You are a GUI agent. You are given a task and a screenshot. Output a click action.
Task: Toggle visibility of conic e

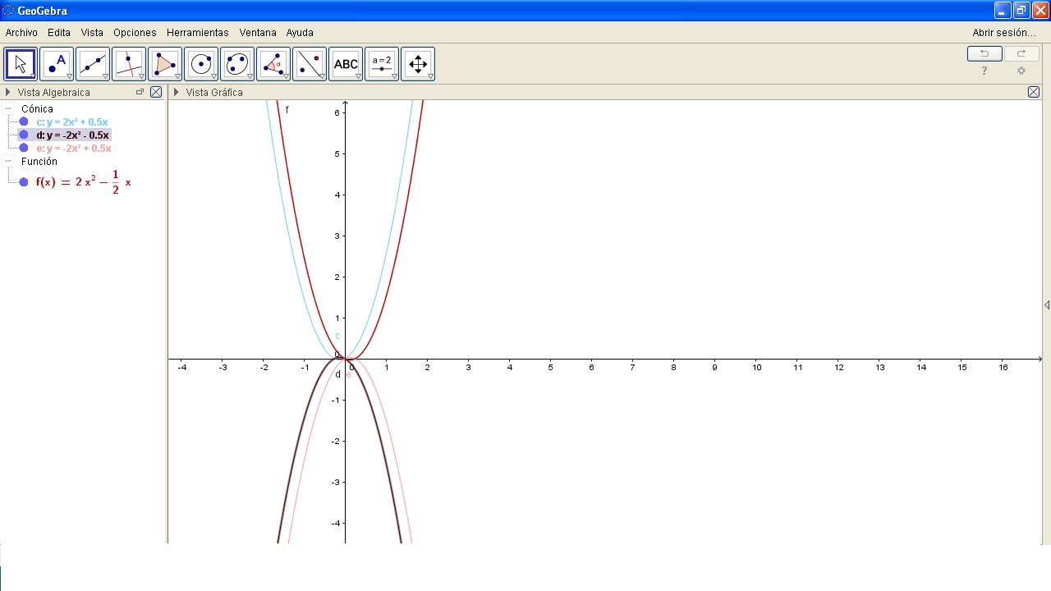(24, 148)
